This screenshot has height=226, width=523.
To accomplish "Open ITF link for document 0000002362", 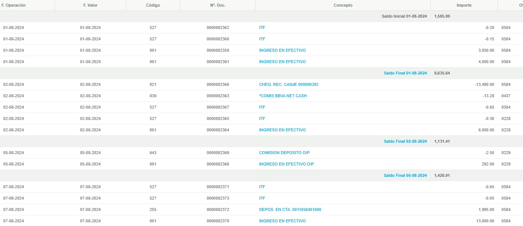I will [262, 28].
